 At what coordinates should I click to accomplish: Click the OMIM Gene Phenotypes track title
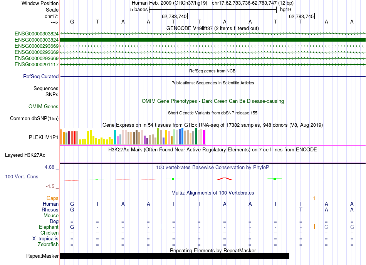(213, 101)
